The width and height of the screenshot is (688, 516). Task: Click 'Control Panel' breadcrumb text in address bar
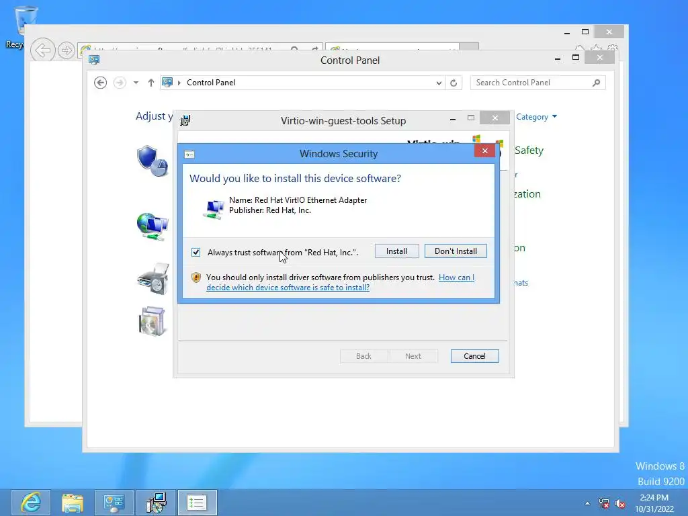pyautogui.click(x=210, y=83)
